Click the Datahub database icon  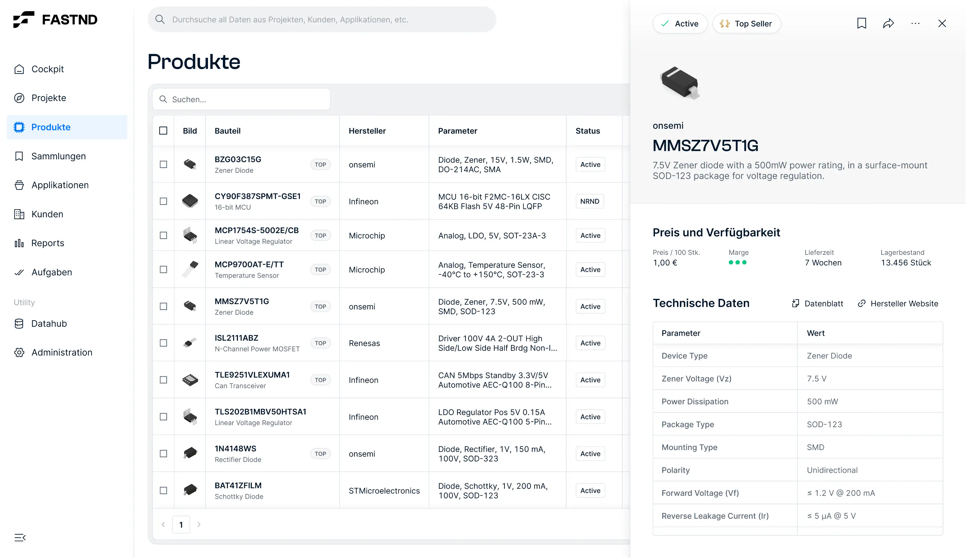[19, 324]
